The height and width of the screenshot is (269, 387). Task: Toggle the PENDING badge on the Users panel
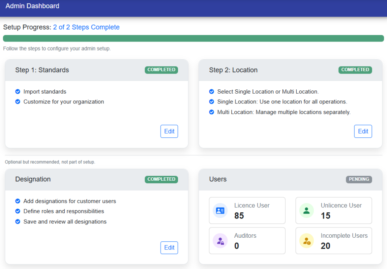click(x=359, y=179)
